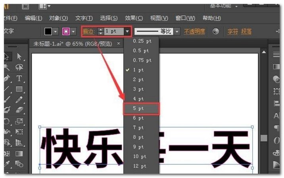Viewport: 284px width, 178px height.
Task: Open the 窗口(W) menu
Action: [x=185, y=18]
